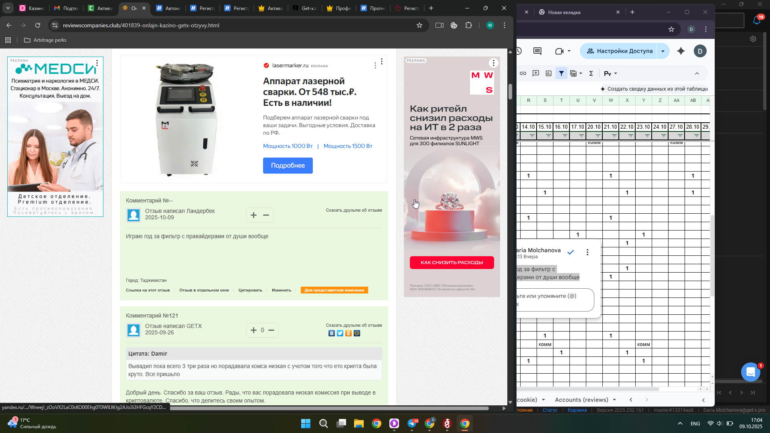Image resolution: width=770 pixels, height=433 pixels.
Task: Open the comment history speech bubble icon
Action: coord(537,51)
